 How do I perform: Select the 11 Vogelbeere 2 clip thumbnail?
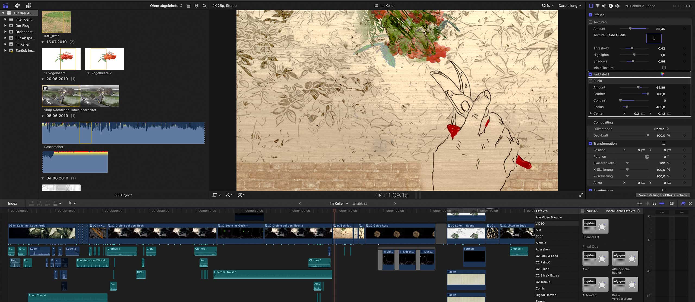tap(105, 59)
